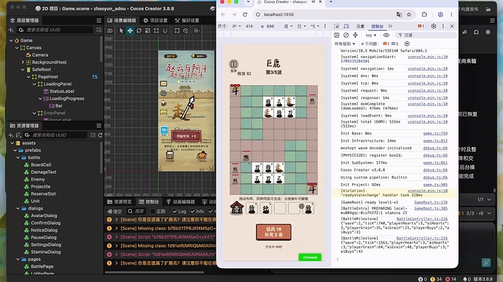
Task: Switch to DevTools 元素 tab
Action: (360, 26)
